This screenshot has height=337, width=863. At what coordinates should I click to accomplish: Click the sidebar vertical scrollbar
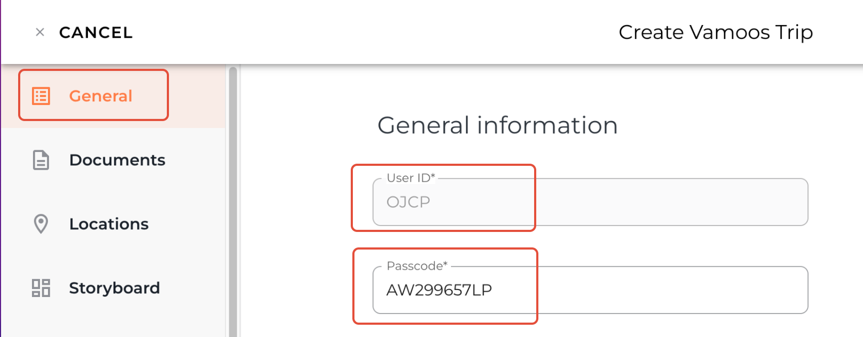click(x=233, y=202)
